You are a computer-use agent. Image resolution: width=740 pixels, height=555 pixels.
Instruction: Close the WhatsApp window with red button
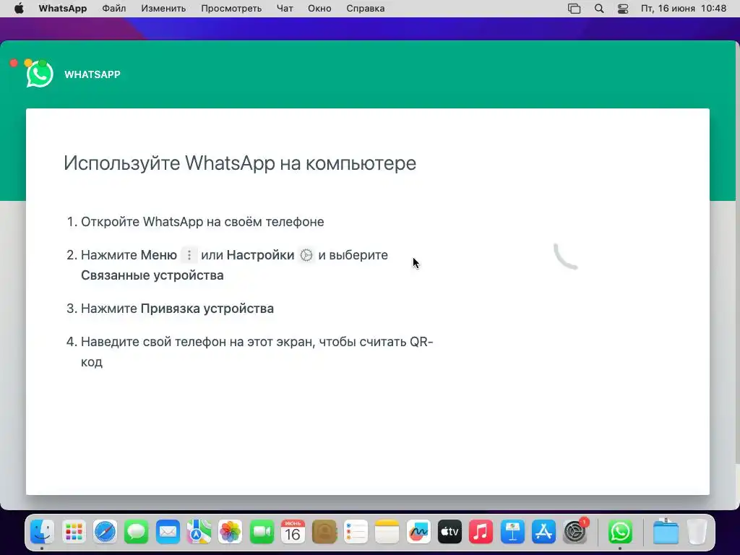[x=14, y=63]
